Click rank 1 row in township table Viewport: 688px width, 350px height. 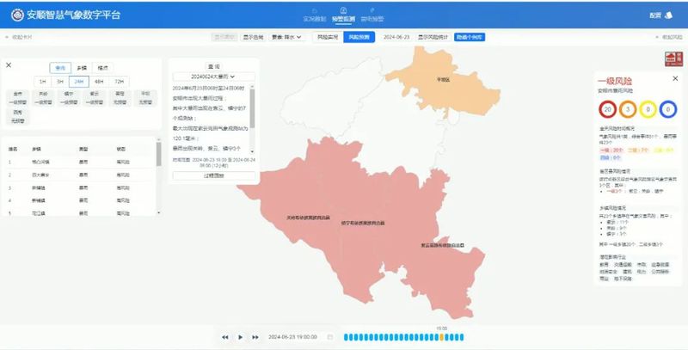79,162
